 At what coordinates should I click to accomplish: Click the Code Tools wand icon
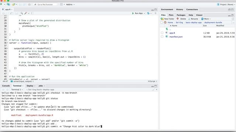point(25,13)
